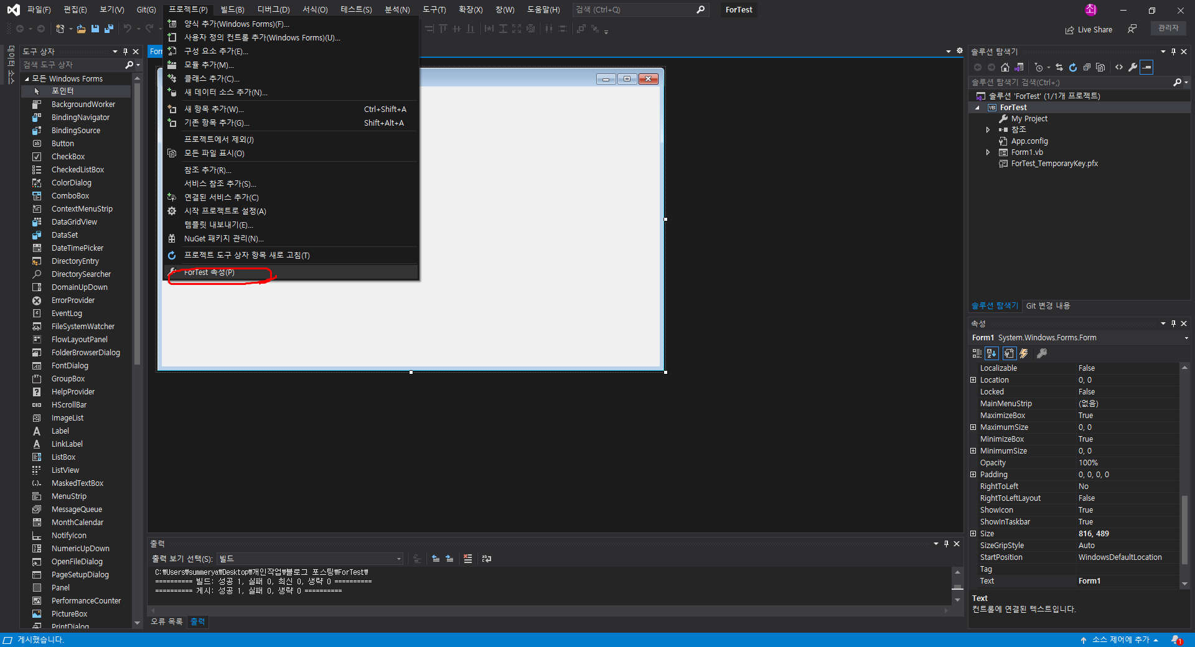This screenshot has height=647, width=1195.
Task: Click the 관리자 button
Action: (x=1168, y=28)
